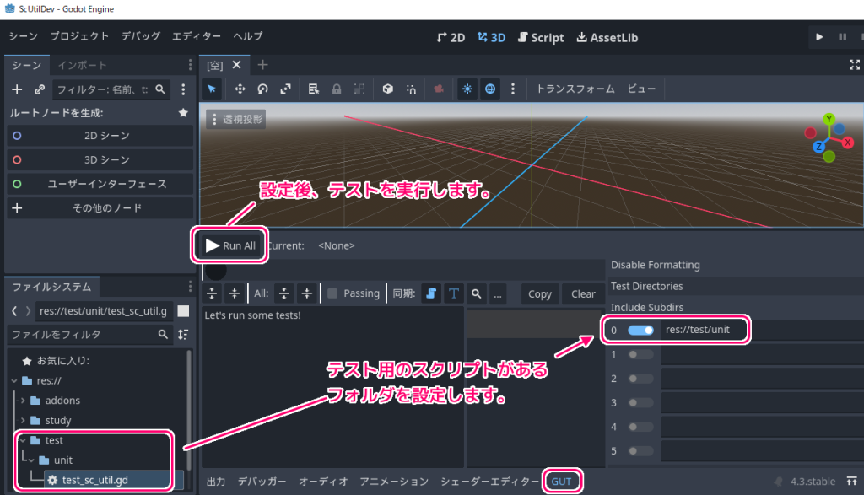This screenshot has width=864, height=495.
Task: Select the Select Mode arrow tool
Action: tap(212, 89)
